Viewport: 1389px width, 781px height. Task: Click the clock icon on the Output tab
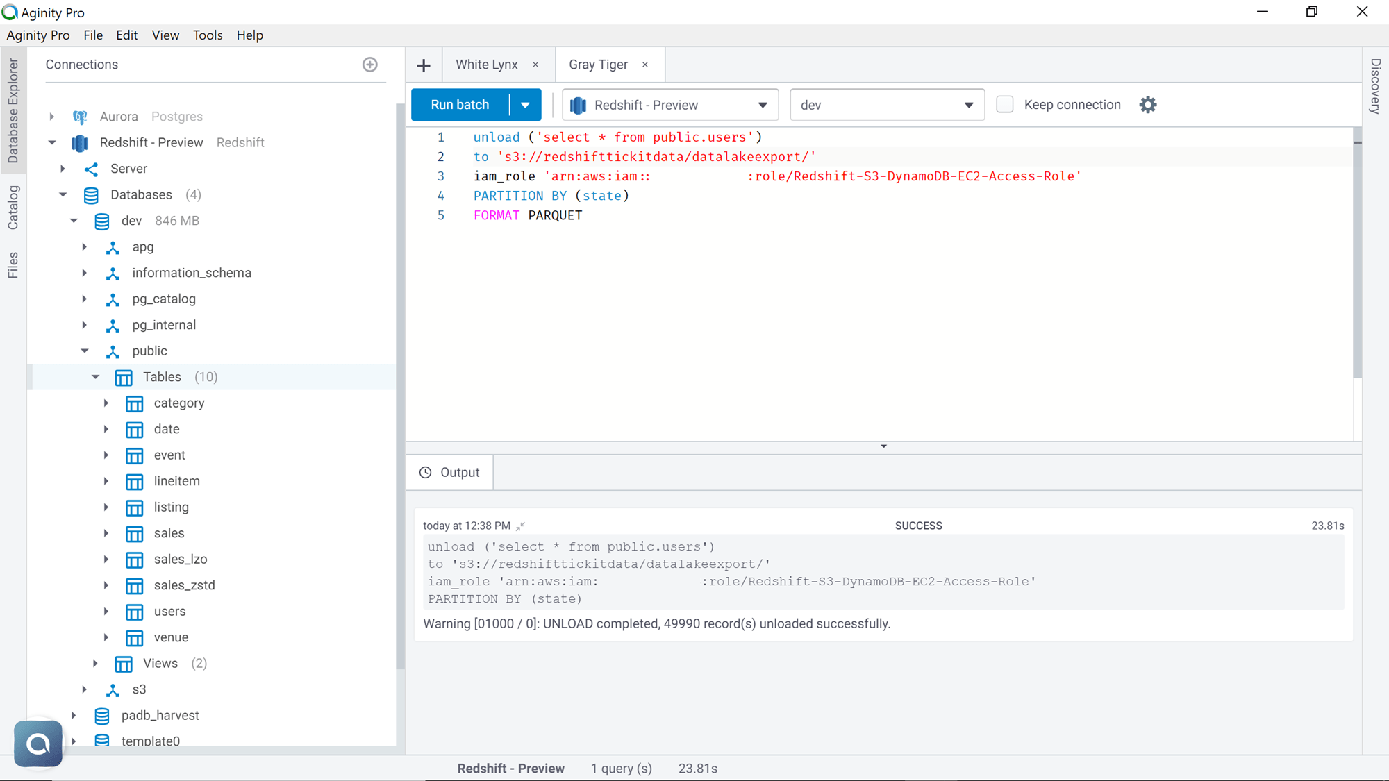426,472
